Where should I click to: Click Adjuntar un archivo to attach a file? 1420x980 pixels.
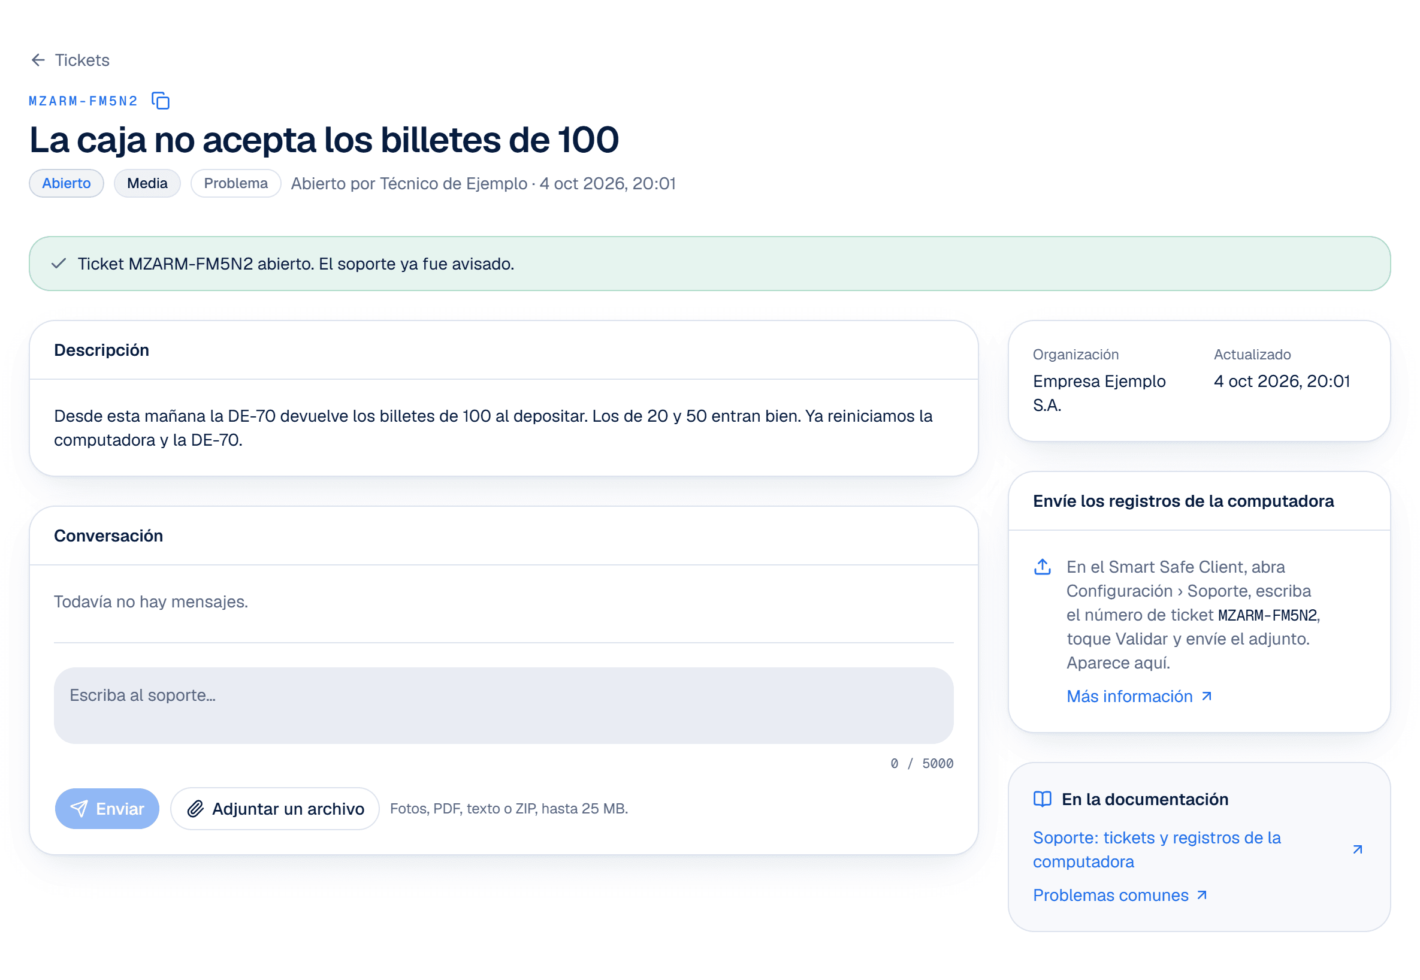275,809
